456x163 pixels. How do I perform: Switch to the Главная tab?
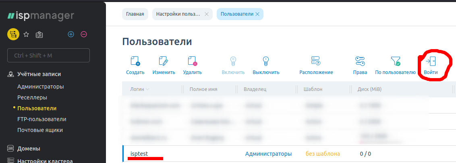(x=135, y=14)
